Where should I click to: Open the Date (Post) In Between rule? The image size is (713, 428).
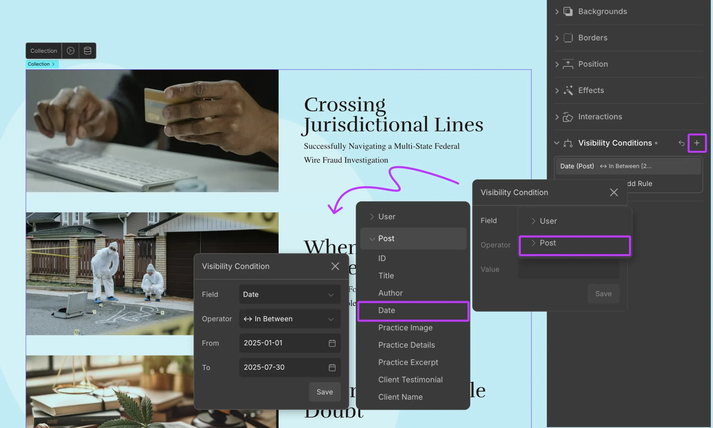coord(628,166)
